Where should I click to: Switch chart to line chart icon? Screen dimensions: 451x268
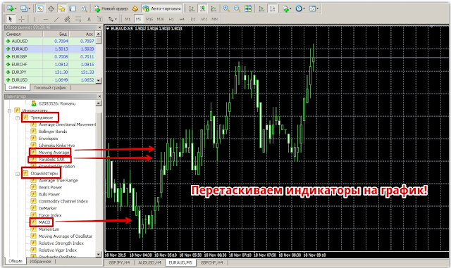coord(214,8)
